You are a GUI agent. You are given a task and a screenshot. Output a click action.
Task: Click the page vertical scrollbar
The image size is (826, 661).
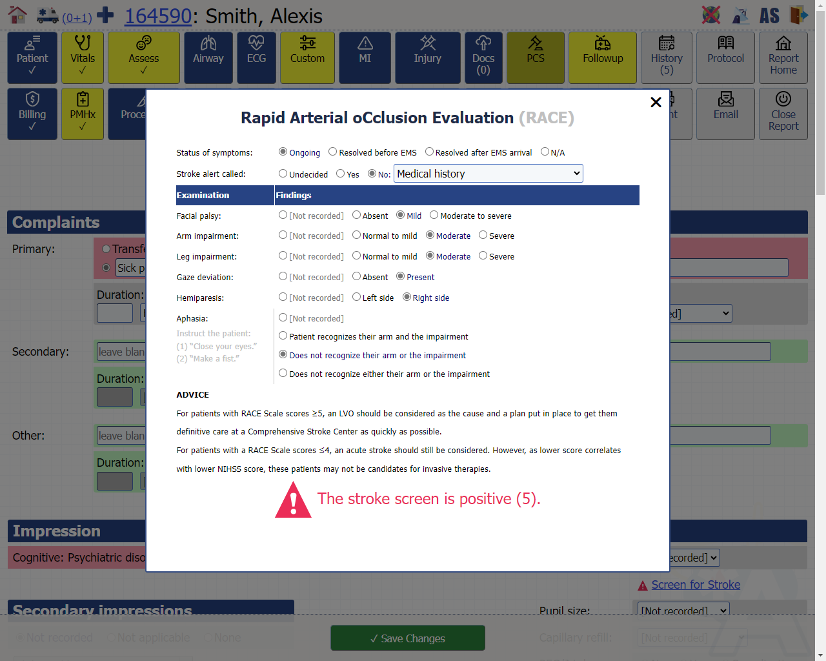[820, 323]
